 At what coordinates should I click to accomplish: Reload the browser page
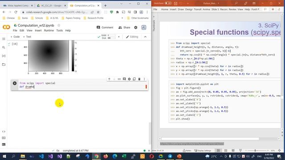pyautogui.click(x=16, y=12)
